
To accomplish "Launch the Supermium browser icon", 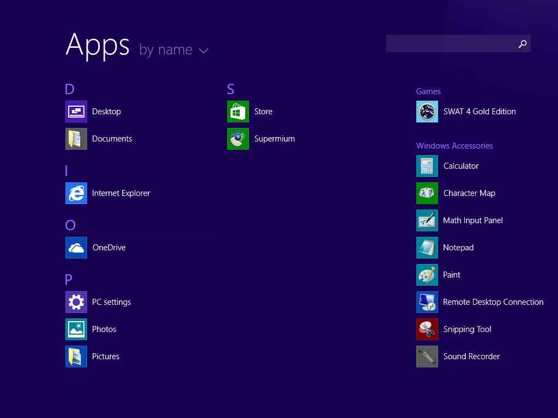I will 238,139.
